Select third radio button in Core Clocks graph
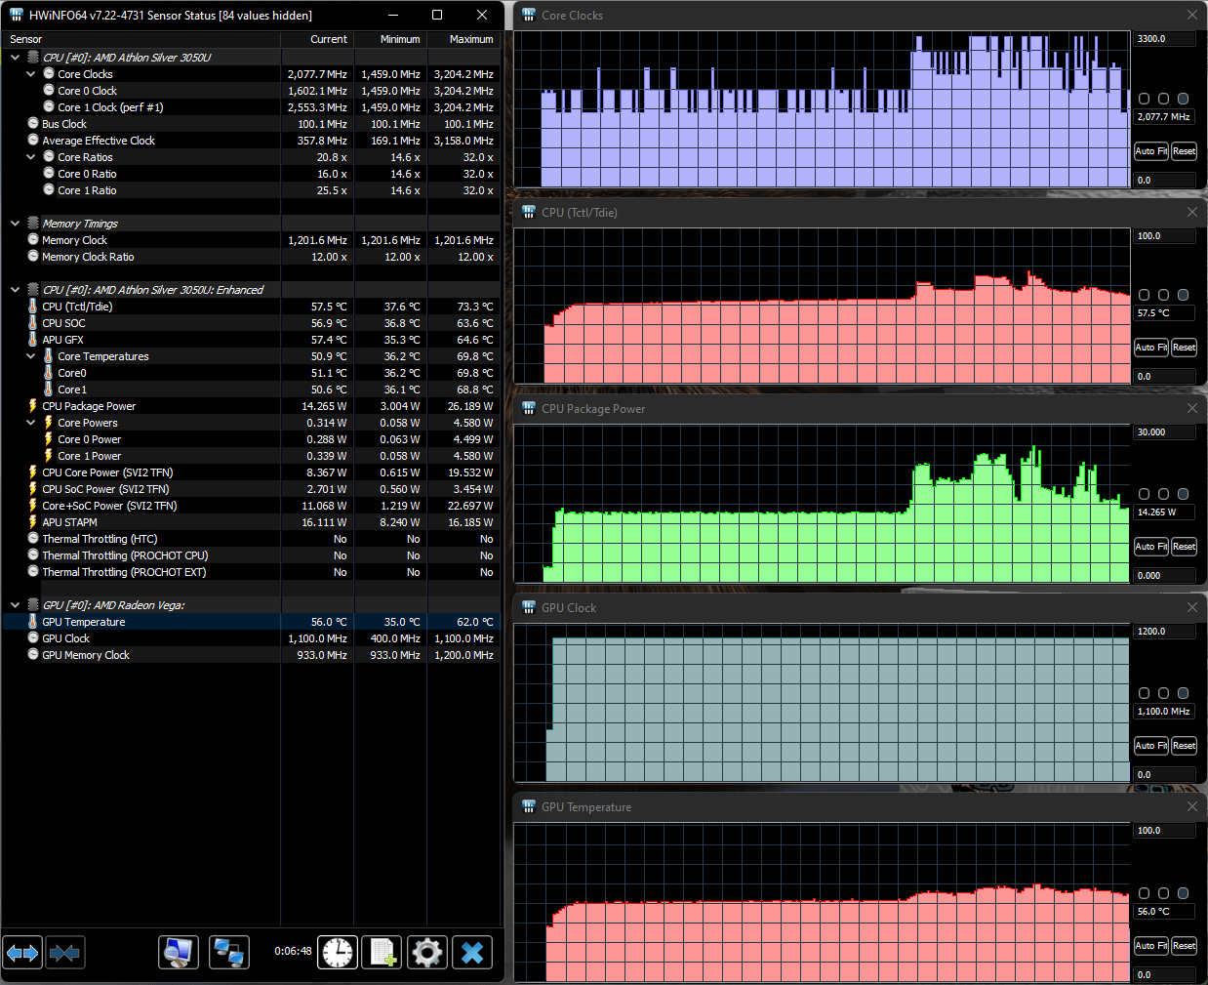 1183,99
